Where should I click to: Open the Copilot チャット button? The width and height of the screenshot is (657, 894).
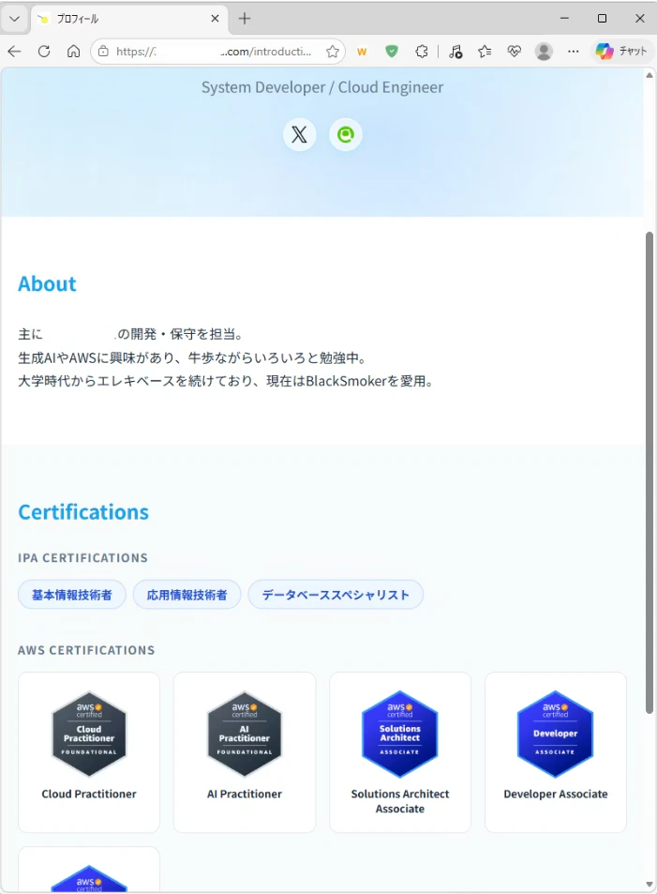coord(621,52)
